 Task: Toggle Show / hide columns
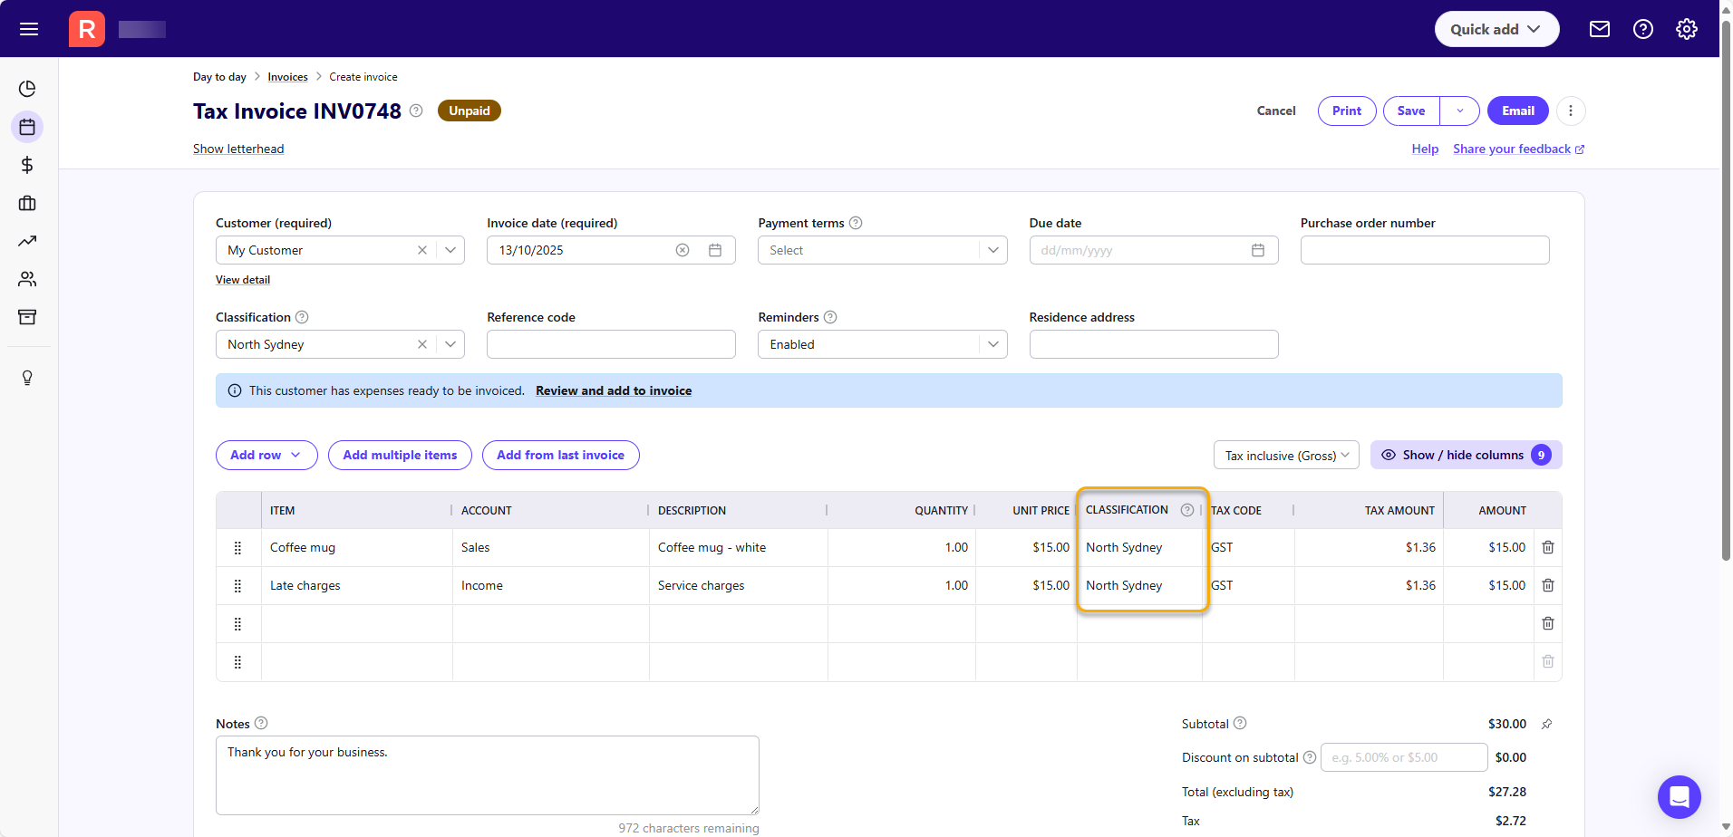[1464, 455]
